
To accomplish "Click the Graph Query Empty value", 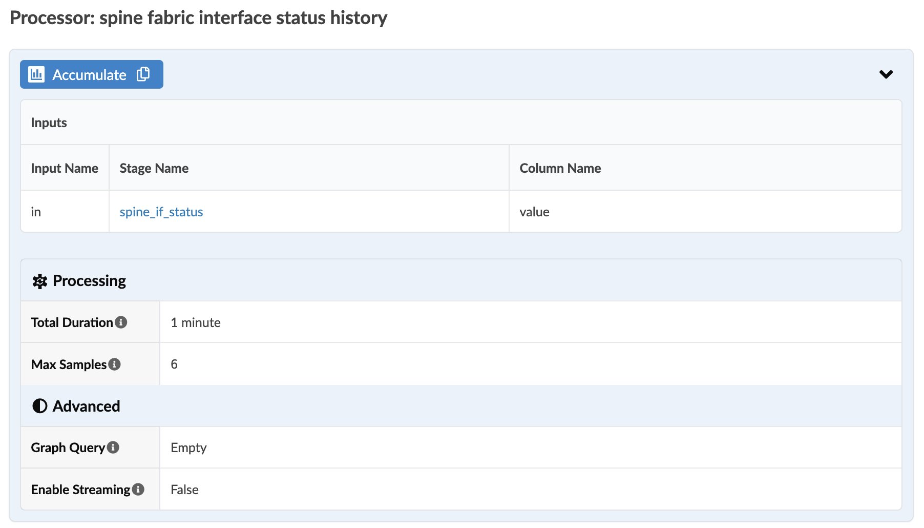I will pyautogui.click(x=188, y=448).
